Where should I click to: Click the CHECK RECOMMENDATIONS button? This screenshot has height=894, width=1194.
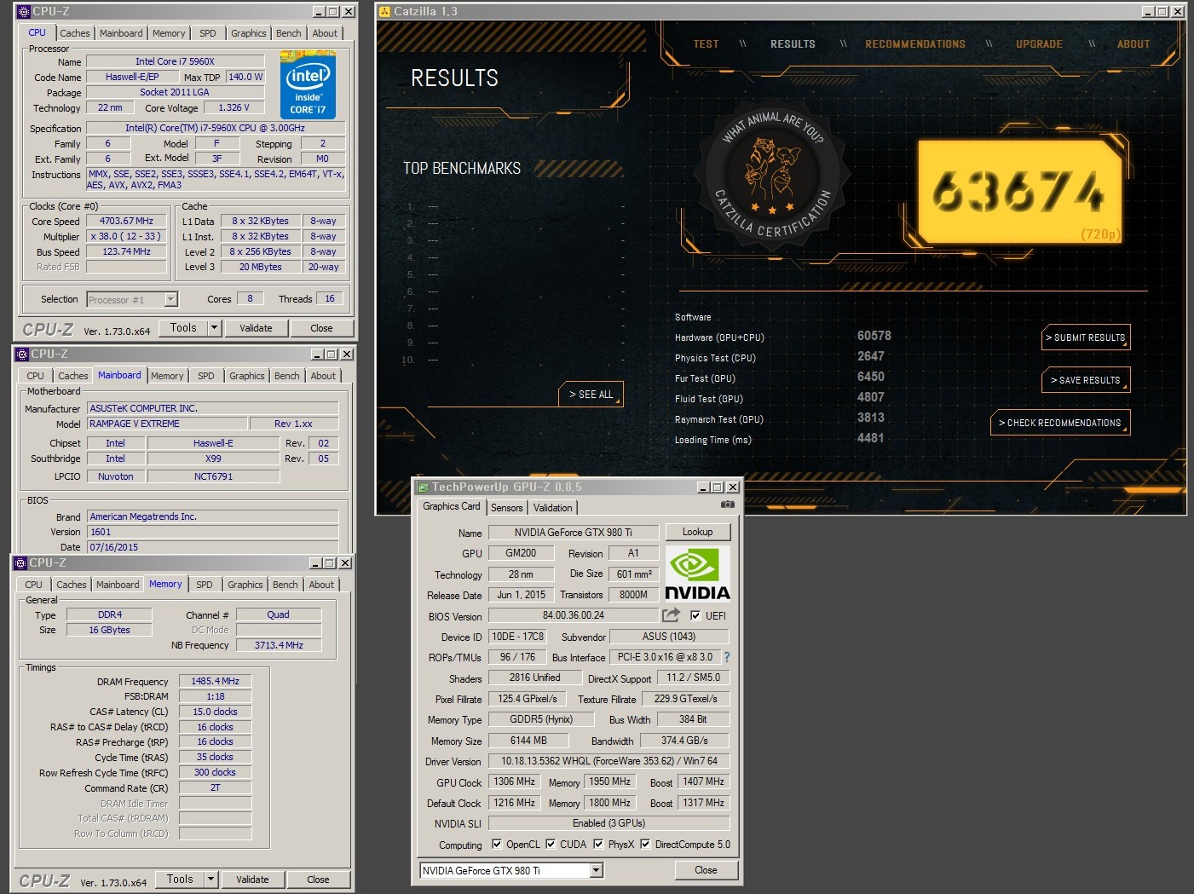pos(1059,423)
